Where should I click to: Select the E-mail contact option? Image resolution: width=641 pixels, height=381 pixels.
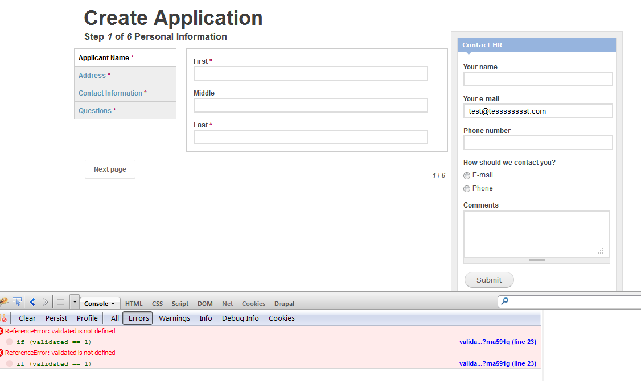[466, 175]
